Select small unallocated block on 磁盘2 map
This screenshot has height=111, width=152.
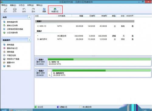pos(49,73)
